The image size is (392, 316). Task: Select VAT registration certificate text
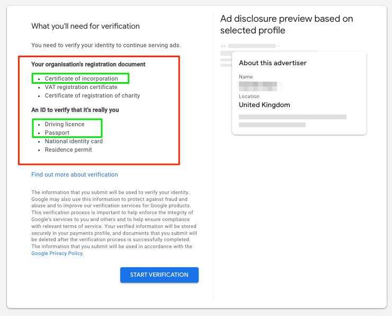(x=81, y=87)
